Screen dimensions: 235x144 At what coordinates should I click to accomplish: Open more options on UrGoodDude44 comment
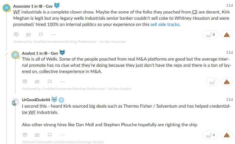pos(62,135)
